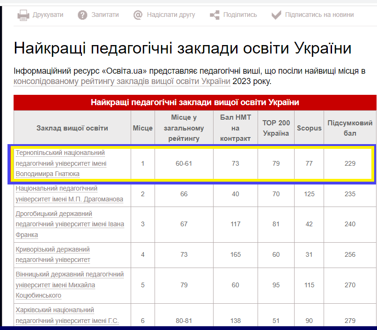The image size is (377, 330).
Task: Open Тернопільський національний педагогічний університет link
Action: [x=61, y=163]
